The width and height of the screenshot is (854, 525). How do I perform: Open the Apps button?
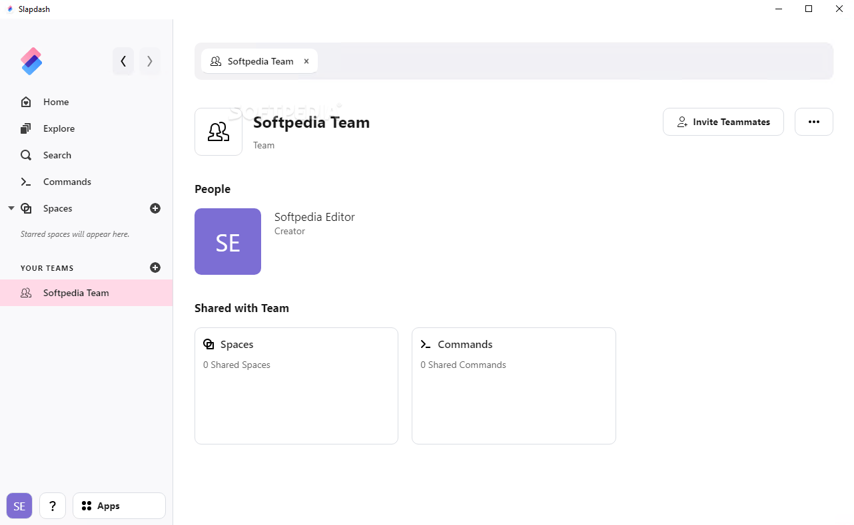pos(119,506)
